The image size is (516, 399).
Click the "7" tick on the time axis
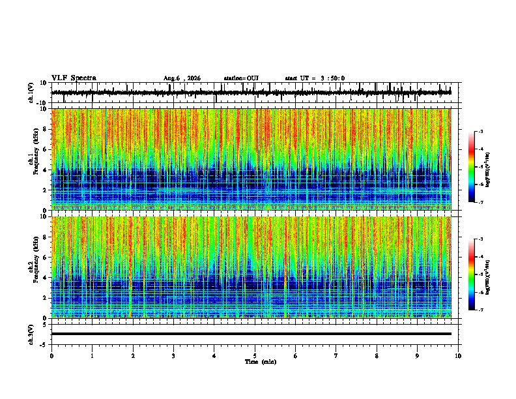[x=336, y=356]
